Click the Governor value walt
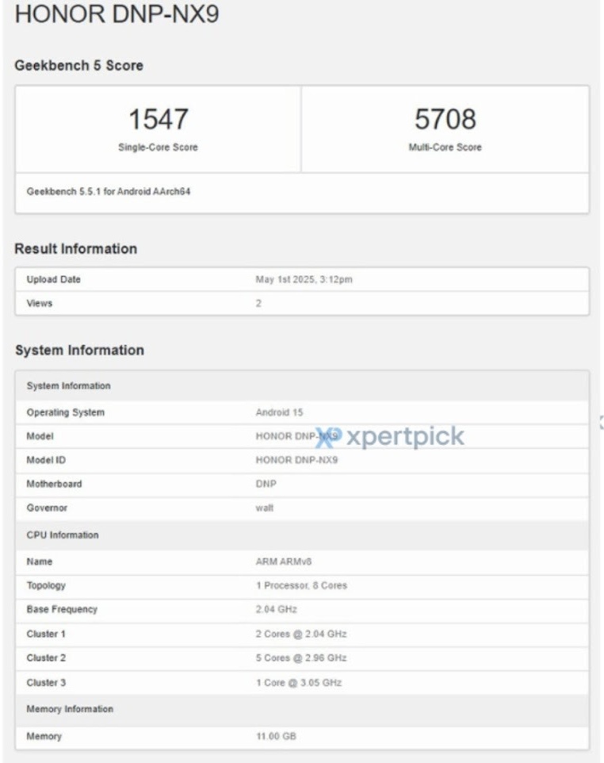The width and height of the screenshot is (604, 763). (265, 508)
